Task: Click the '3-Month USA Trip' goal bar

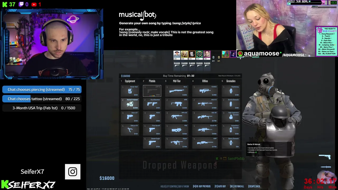Action: click(x=42, y=108)
